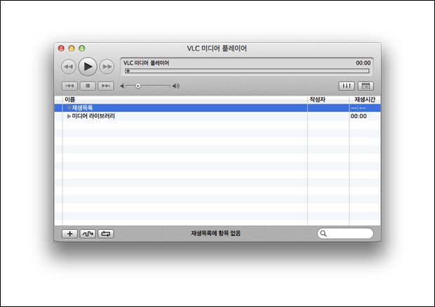435x307 pixels.
Task: Select the 재생목록 row
Action: 217,107
